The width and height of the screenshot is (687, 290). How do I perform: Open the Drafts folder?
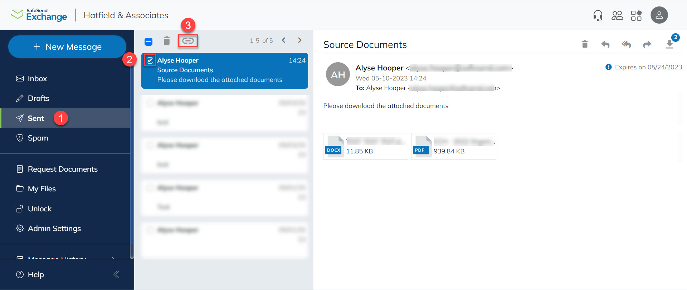[x=38, y=98]
